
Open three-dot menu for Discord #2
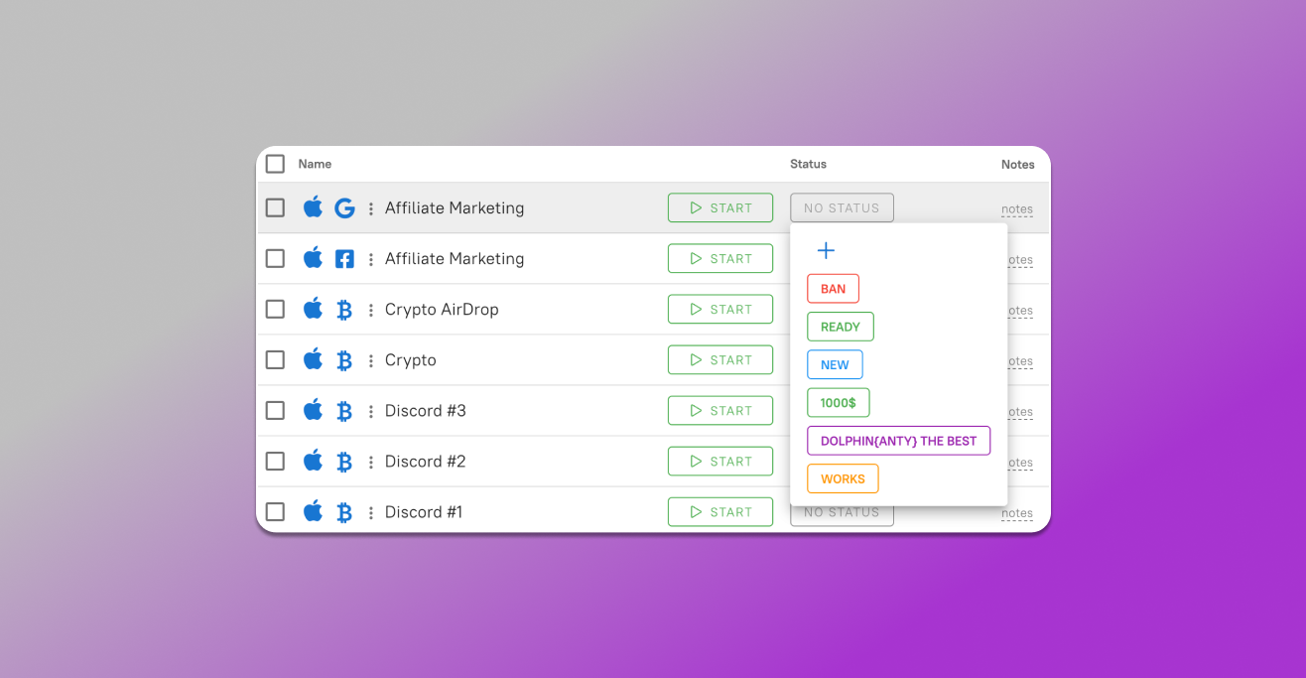pos(371,462)
